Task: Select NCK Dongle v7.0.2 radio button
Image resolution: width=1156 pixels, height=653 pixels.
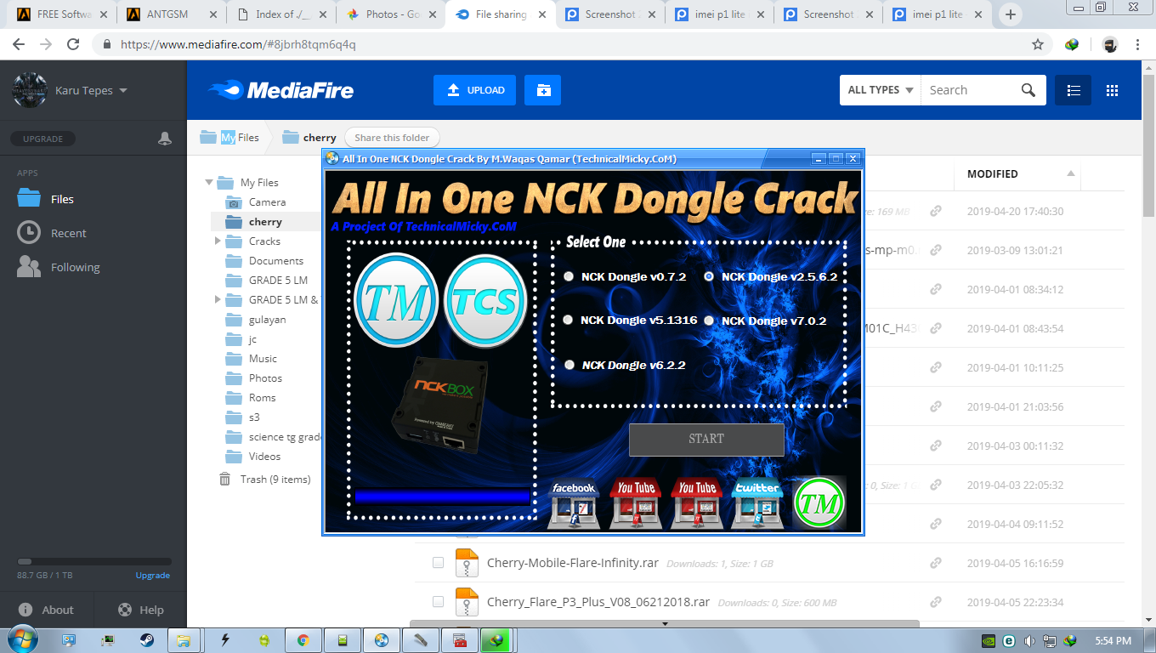Action: (x=709, y=321)
